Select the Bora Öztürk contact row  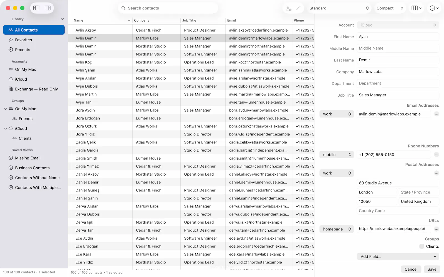(191, 126)
